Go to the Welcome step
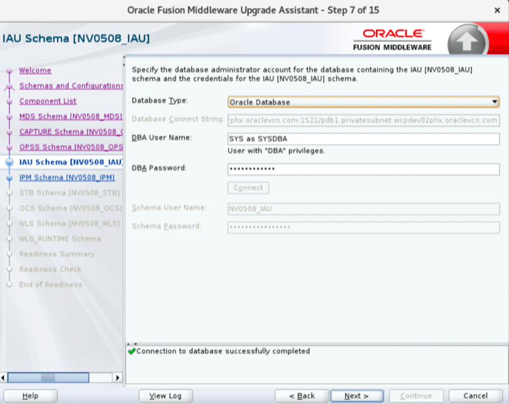The height and width of the screenshot is (404, 509). point(35,71)
